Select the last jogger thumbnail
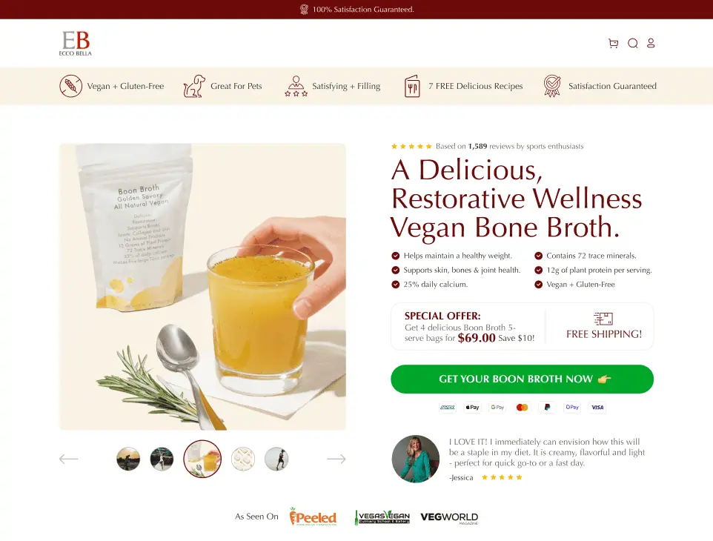The height and width of the screenshot is (541, 713). point(276,459)
